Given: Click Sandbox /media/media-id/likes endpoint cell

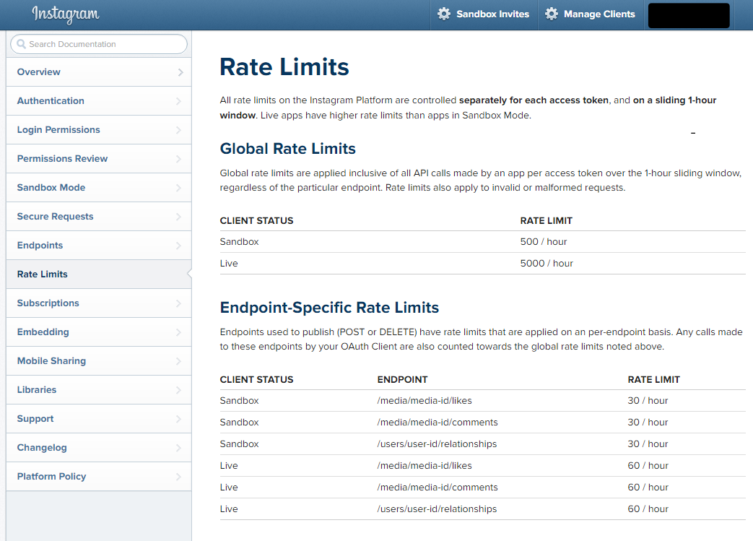Looking at the screenshot, I should (425, 401).
